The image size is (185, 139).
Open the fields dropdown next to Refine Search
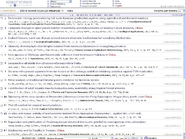[101, 138]
